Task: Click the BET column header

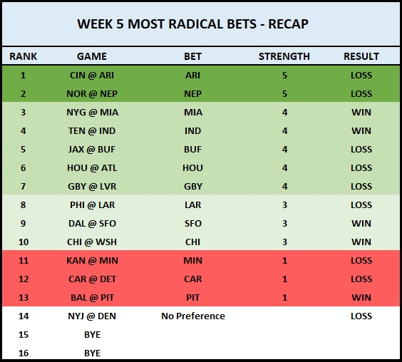Action: coord(192,56)
